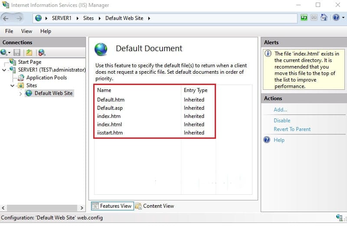Select the index.htm entry
This screenshot has width=347, height=229.
109,116
